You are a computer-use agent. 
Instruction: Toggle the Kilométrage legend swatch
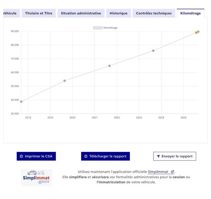(x=98, y=28)
